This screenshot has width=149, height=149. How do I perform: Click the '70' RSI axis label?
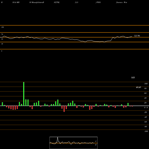(2, 34)
